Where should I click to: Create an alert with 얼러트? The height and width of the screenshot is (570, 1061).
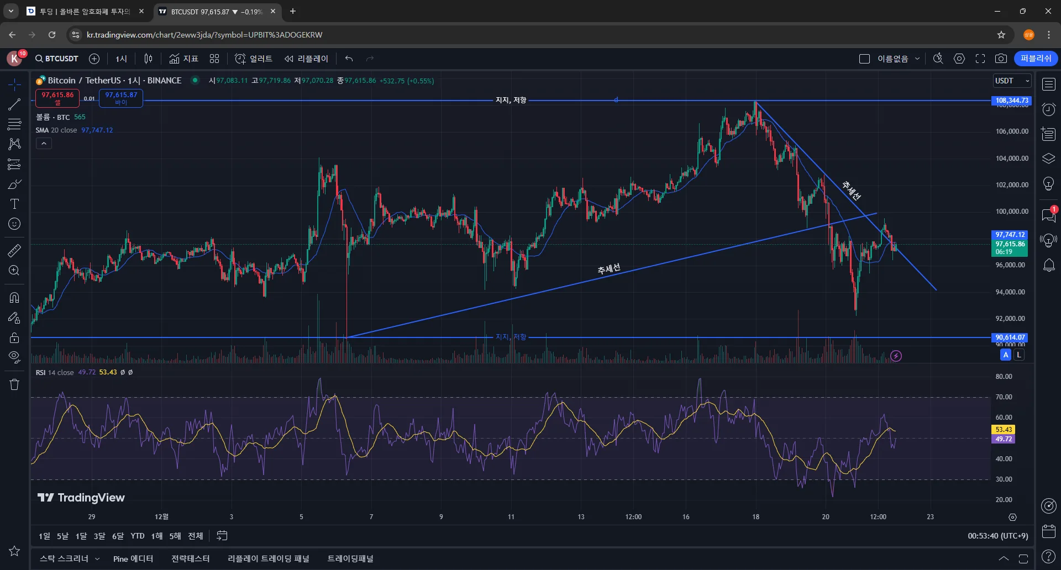coord(254,59)
